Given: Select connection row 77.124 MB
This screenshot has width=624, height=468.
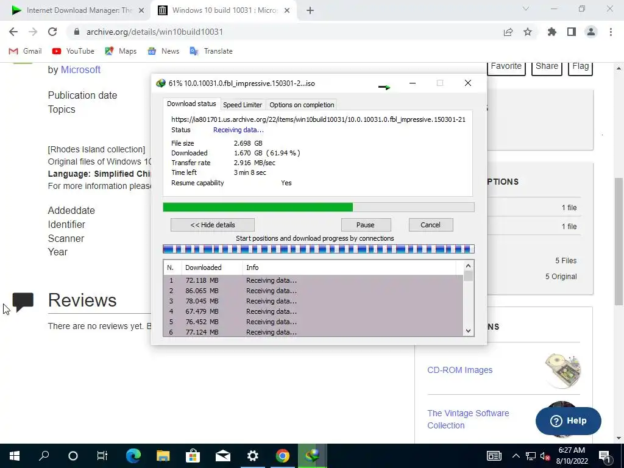Looking at the screenshot, I should point(314,332).
